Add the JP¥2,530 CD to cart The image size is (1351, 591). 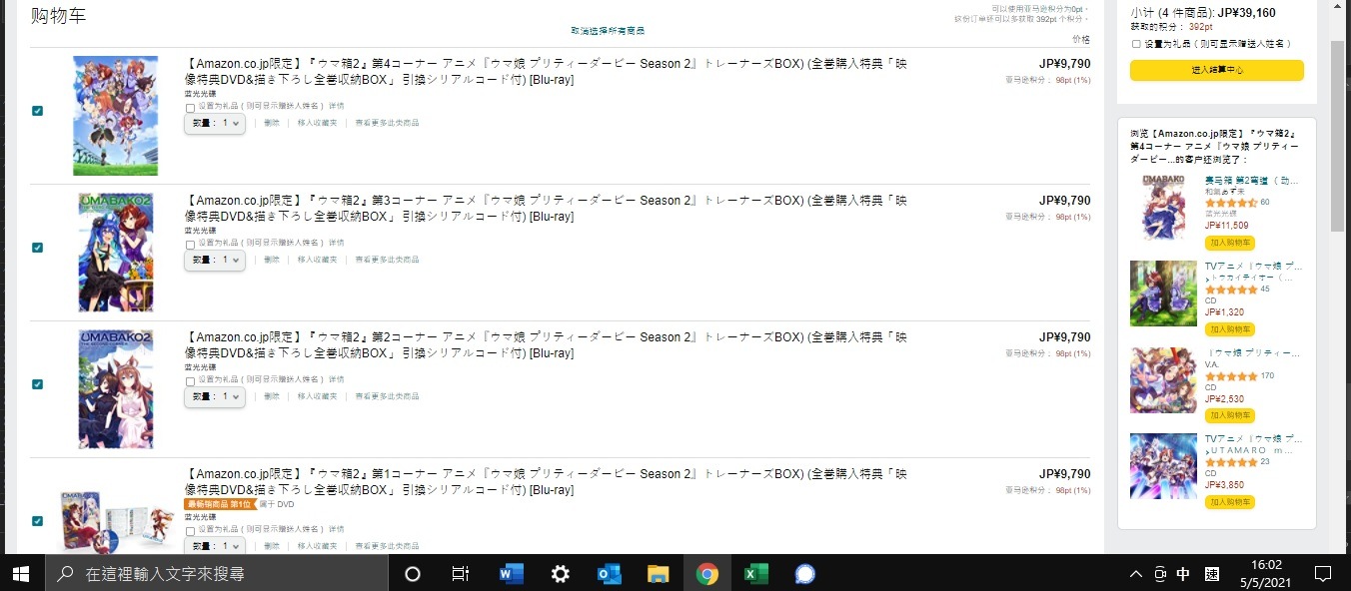click(1230, 415)
